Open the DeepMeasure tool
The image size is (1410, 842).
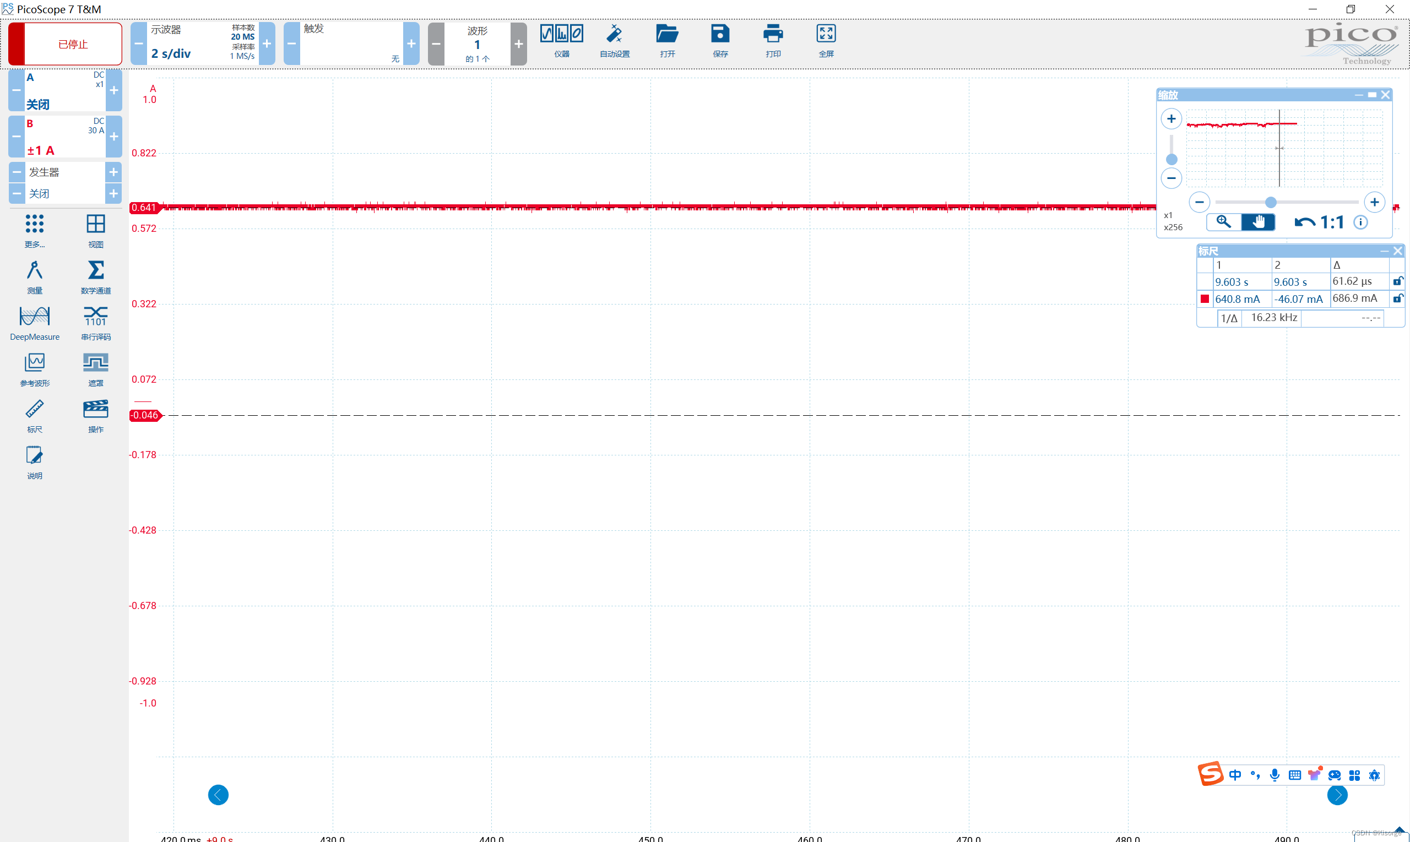35,323
